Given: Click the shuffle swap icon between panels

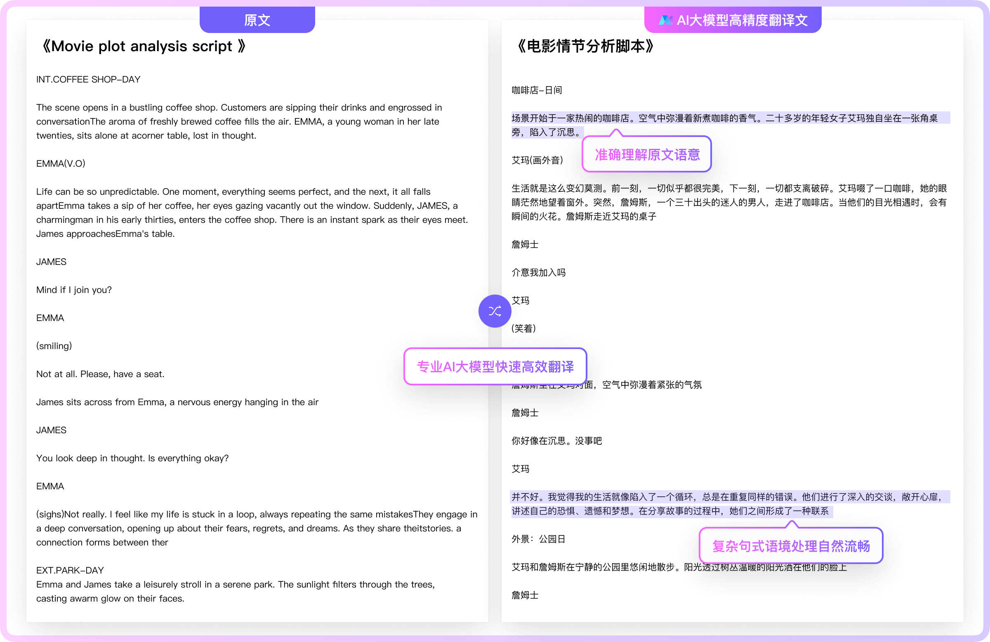Looking at the screenshot, I should [495, 311].
